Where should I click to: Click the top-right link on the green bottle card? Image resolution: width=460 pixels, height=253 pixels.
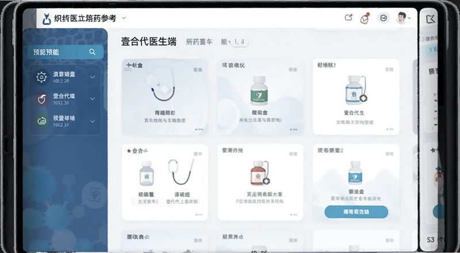pos(293,70)
